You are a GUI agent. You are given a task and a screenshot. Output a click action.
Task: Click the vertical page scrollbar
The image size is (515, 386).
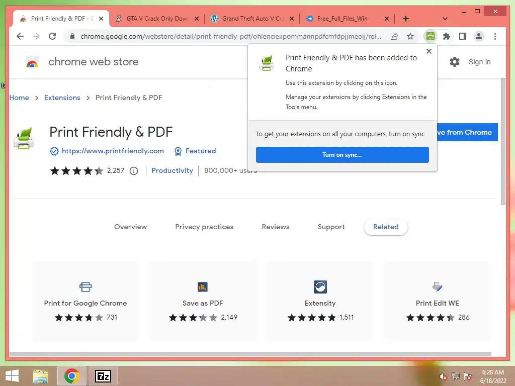click(x=503, y=142)
